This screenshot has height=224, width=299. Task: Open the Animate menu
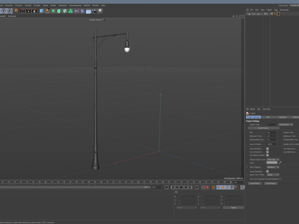click(28, 6)
